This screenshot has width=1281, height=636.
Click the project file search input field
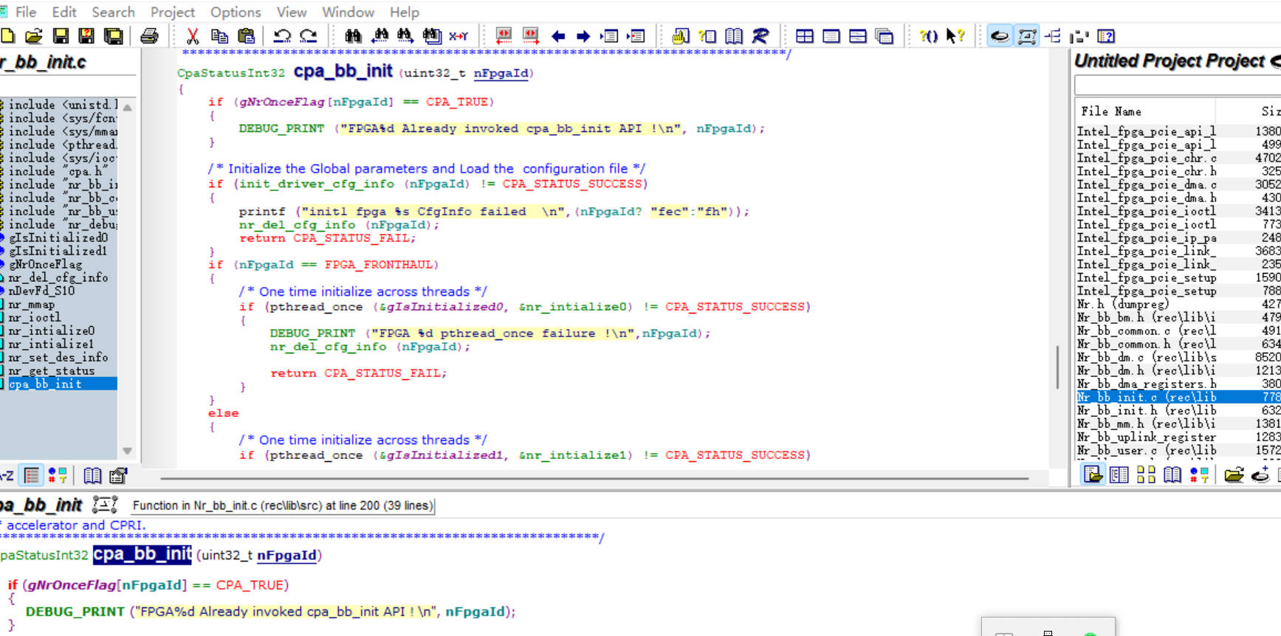(1178, 86)
